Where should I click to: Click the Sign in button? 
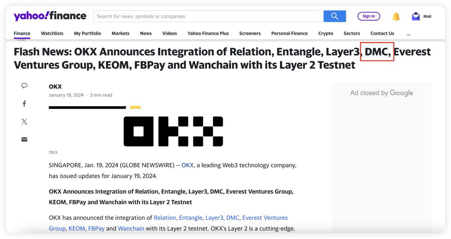[x=369, y=16]
